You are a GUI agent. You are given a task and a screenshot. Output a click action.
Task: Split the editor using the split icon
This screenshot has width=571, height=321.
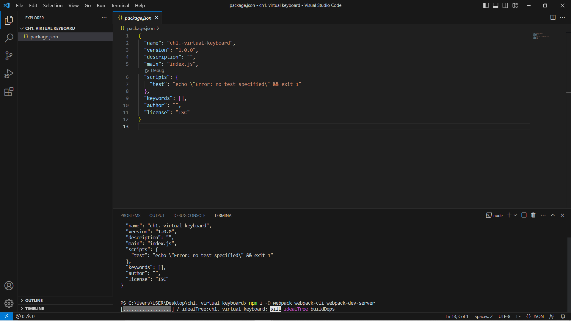(553, 18)
